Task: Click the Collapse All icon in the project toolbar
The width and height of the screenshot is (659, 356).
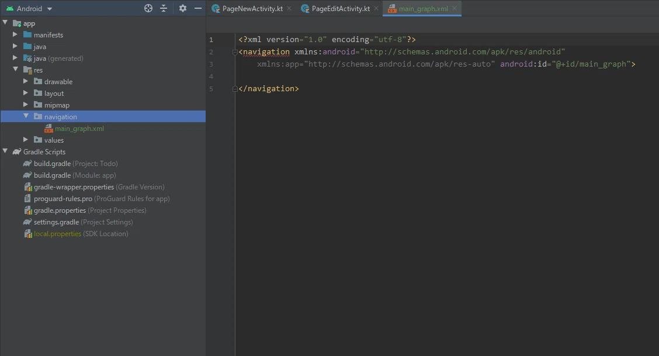Action: click(164, 8)
